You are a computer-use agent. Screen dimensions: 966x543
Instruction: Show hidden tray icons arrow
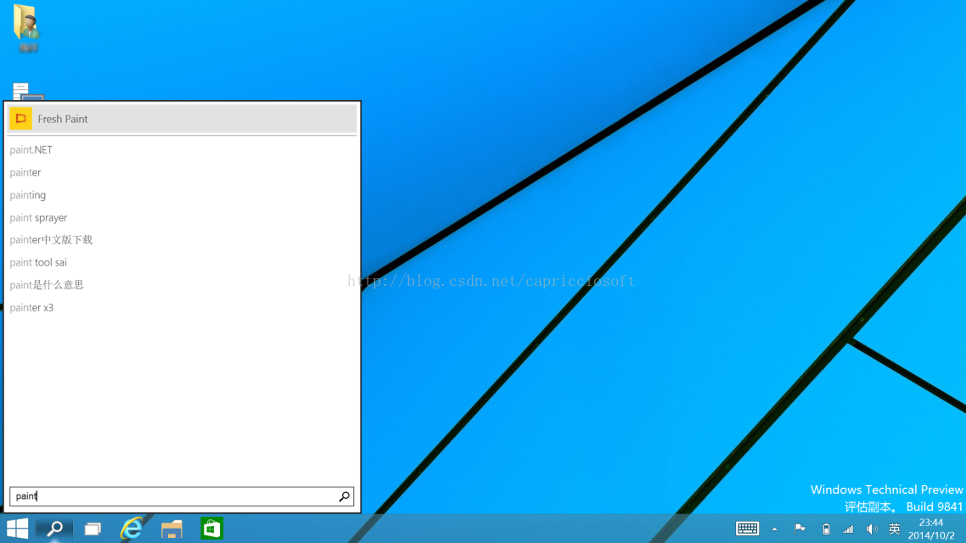pos(774,529)
